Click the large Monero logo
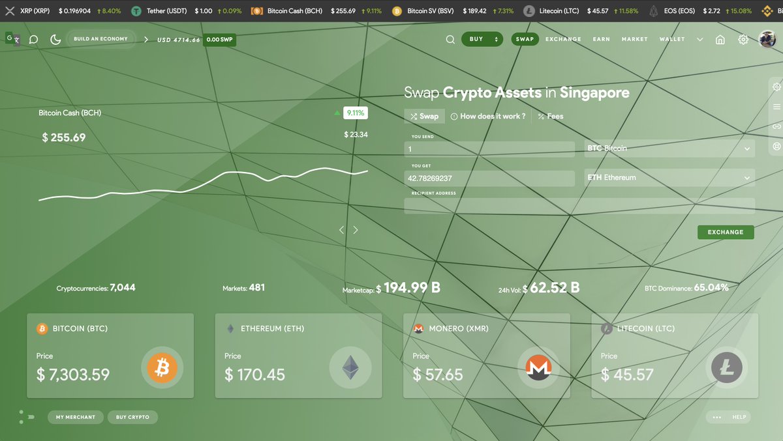 (x=538, y=369)
